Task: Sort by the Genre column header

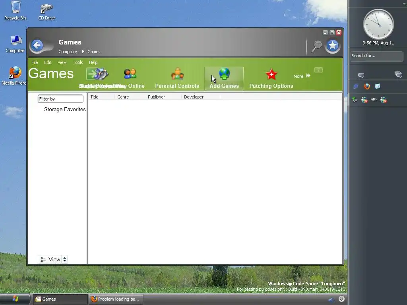Action: pyautogui.click(x=130, y=97)
